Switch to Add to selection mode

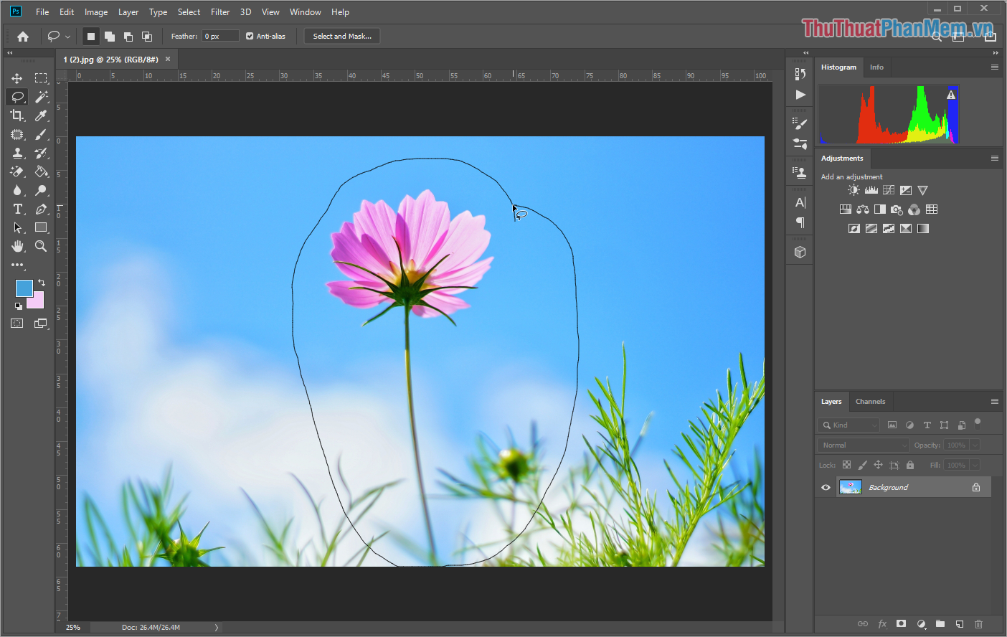click(x=109, y=35)
